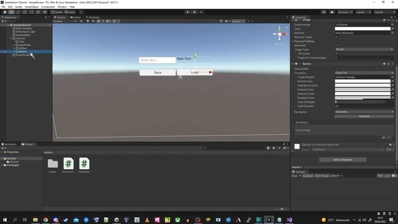
Task: Step one frame forward
Action: pyautogui.click(x=201, y=12)
